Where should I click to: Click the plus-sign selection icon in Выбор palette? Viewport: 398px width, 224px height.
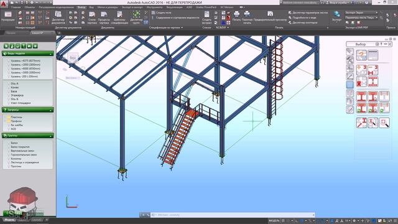coord(361,70)
